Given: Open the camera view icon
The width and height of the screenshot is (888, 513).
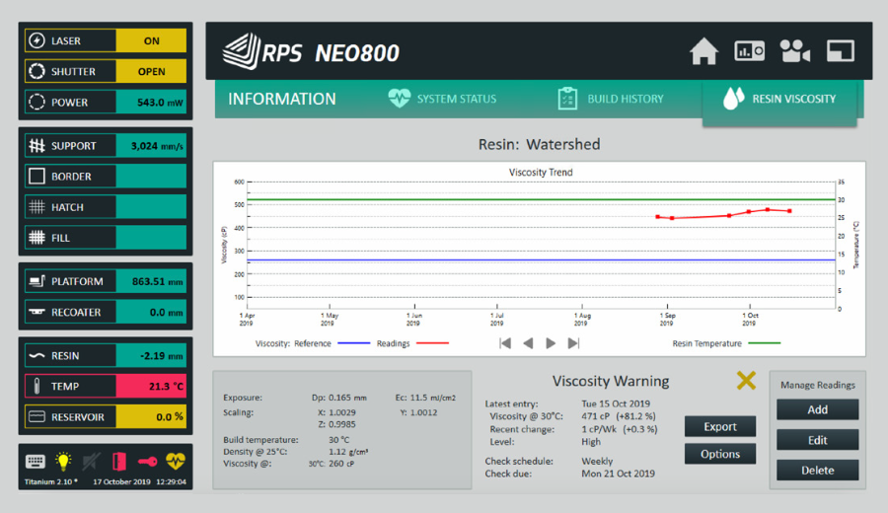Looking at the screenshot, I should coord(794,51).
